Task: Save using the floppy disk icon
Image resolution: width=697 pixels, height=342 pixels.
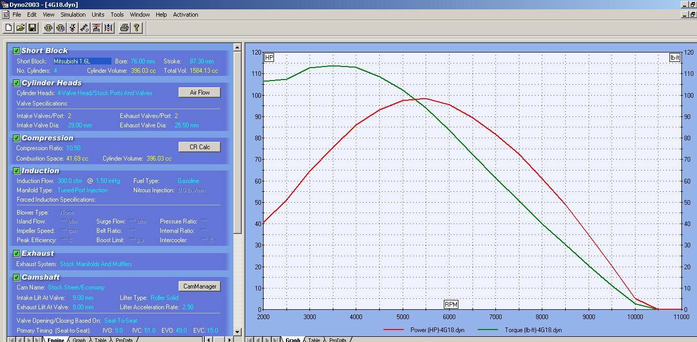Action: click(x=32, y=28)
